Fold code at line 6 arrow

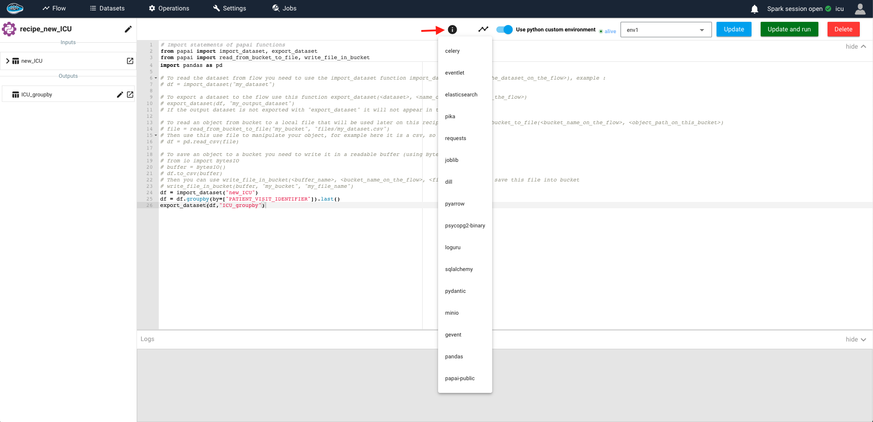point(156,78)
